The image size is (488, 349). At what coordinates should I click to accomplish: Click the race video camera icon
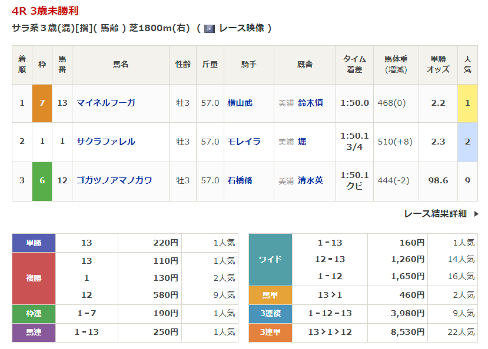click(x=210, y=28)
